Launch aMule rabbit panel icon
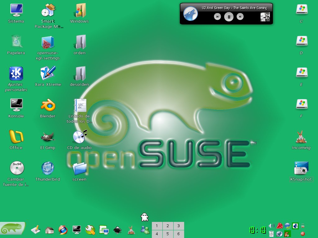Viewport: 318px width, 238px height. tap(131, 230)
